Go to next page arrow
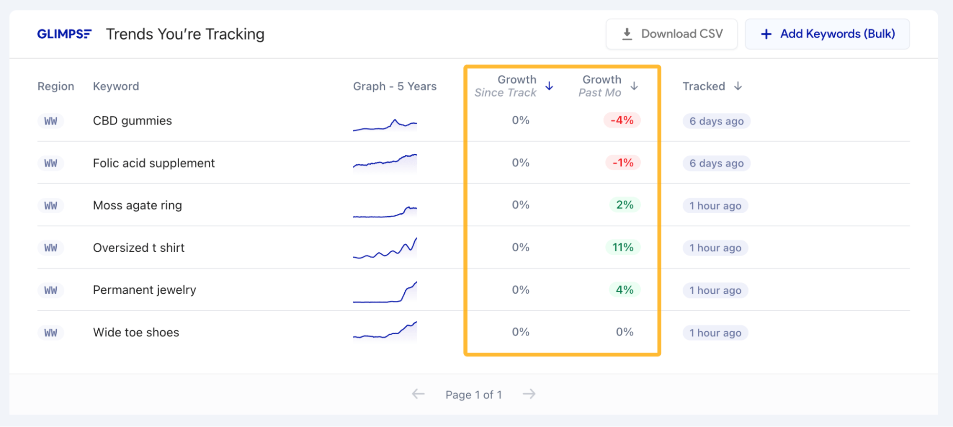 point(529,394)
